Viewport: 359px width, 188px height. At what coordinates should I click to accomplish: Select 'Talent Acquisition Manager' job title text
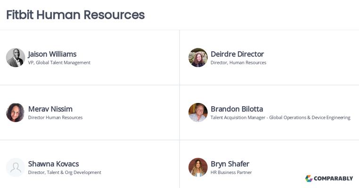point(238,117)
